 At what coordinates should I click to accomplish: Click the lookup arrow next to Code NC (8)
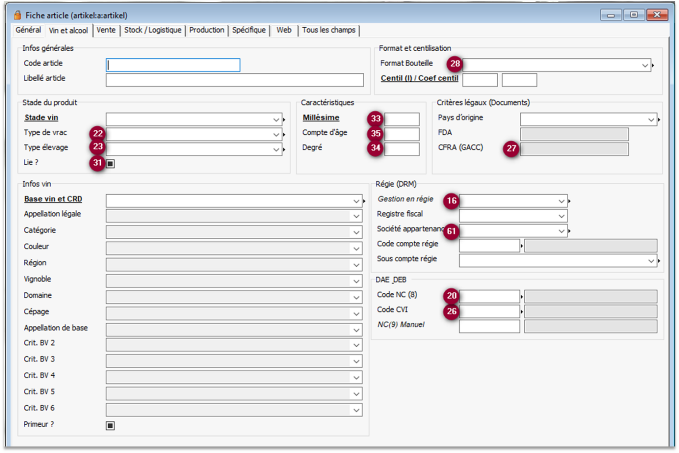[522, 297]
